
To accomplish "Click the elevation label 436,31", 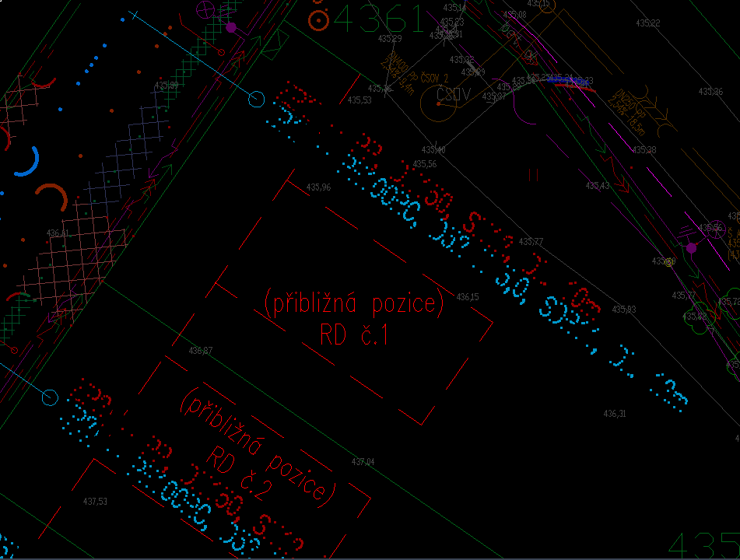I will [x=614, y=413].
